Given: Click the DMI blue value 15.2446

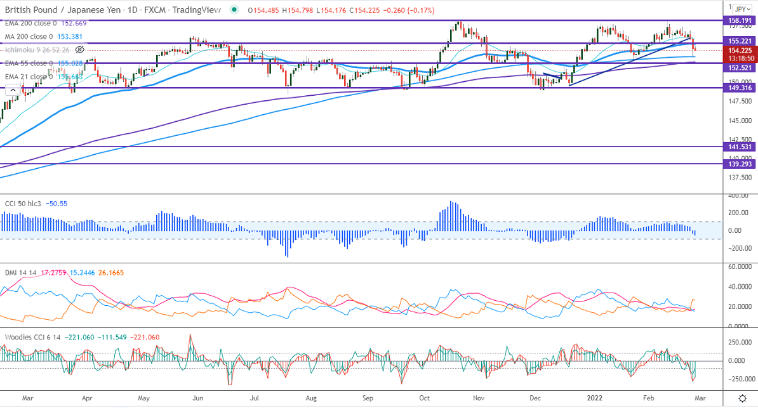Looking at the screenshot, I should [82, 273].
